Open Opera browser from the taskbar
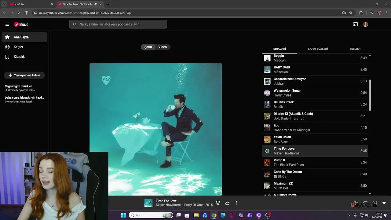Viewport: 391px width, 220px height. 232,215
